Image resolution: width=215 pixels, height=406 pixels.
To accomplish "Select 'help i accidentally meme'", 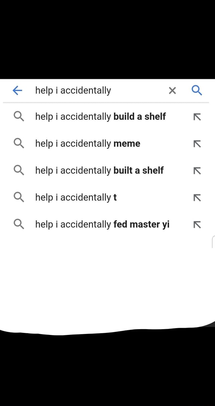I will click(87, 144).
